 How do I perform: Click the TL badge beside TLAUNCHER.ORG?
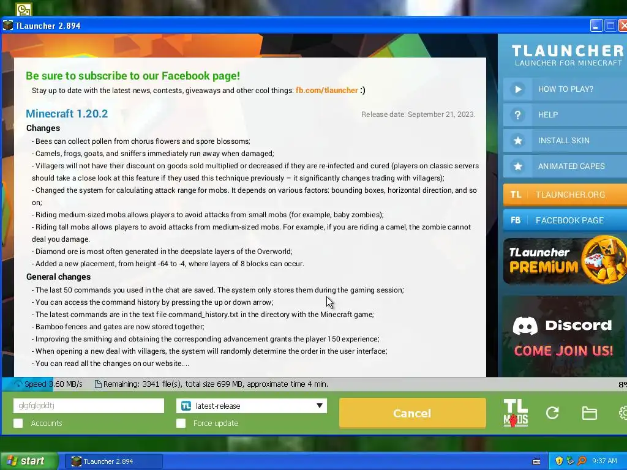tap(516, 195)
